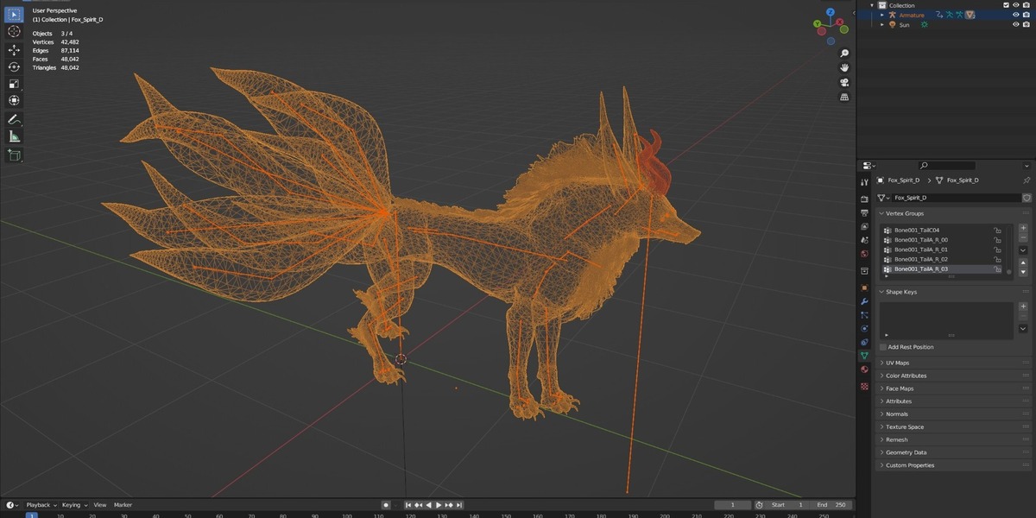The width and height of the screenshot is (1036, 518).
Task: Open the Modifiers properties tab (wrench)
Action: pyautogui.click(x=864, y=301)
